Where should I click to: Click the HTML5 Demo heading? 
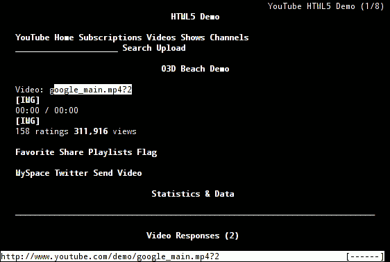[195, 17]
